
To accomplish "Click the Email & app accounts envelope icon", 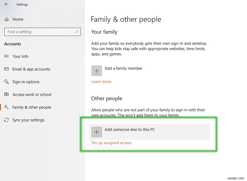I will (6, 69).
